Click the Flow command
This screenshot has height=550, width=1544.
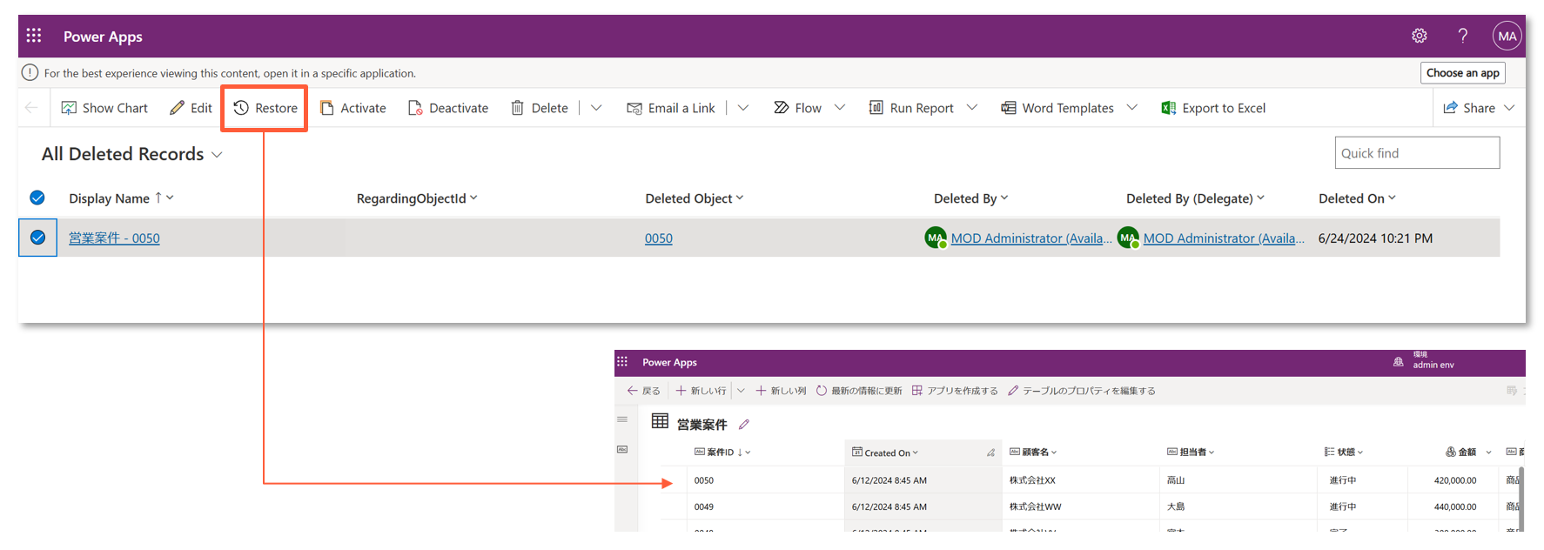(x=798, y=108)
